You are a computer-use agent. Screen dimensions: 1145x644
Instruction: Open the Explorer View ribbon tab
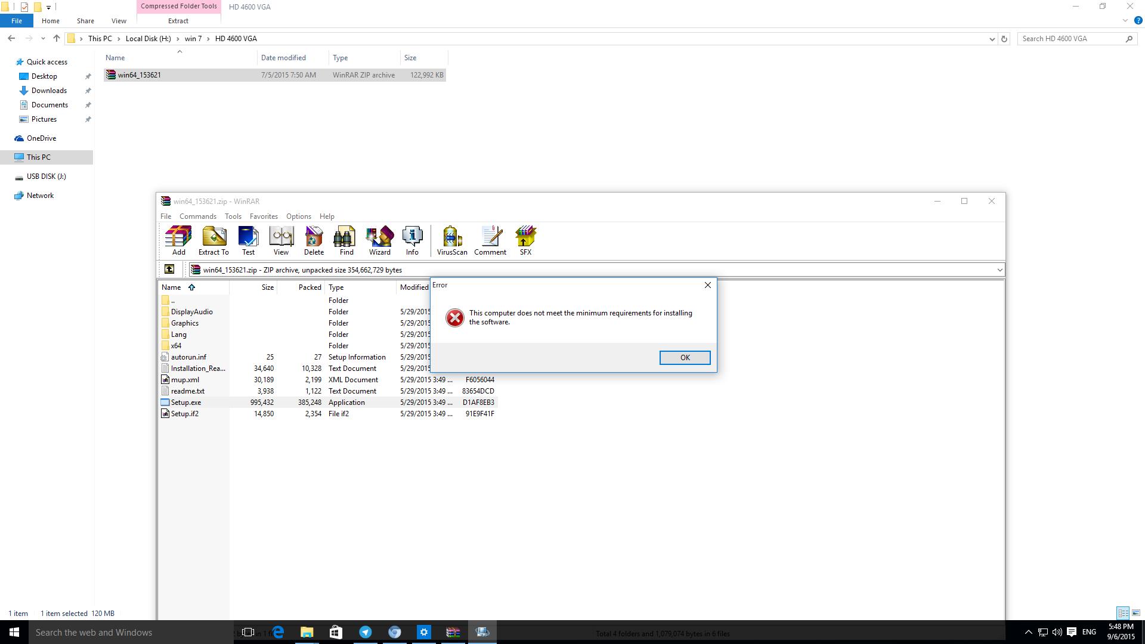point(119,21)
